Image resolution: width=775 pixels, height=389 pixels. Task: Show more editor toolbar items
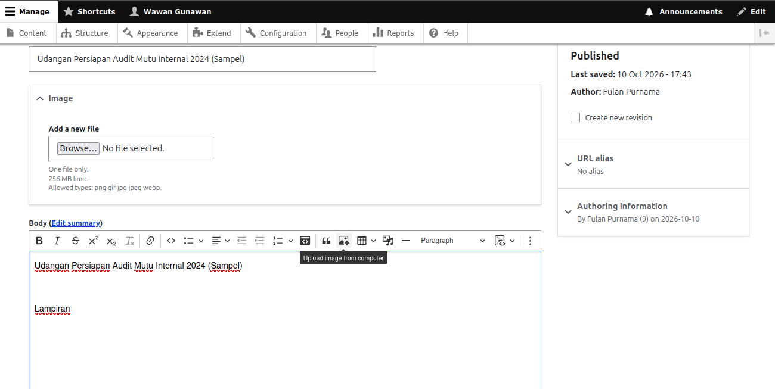pos(530,241)
